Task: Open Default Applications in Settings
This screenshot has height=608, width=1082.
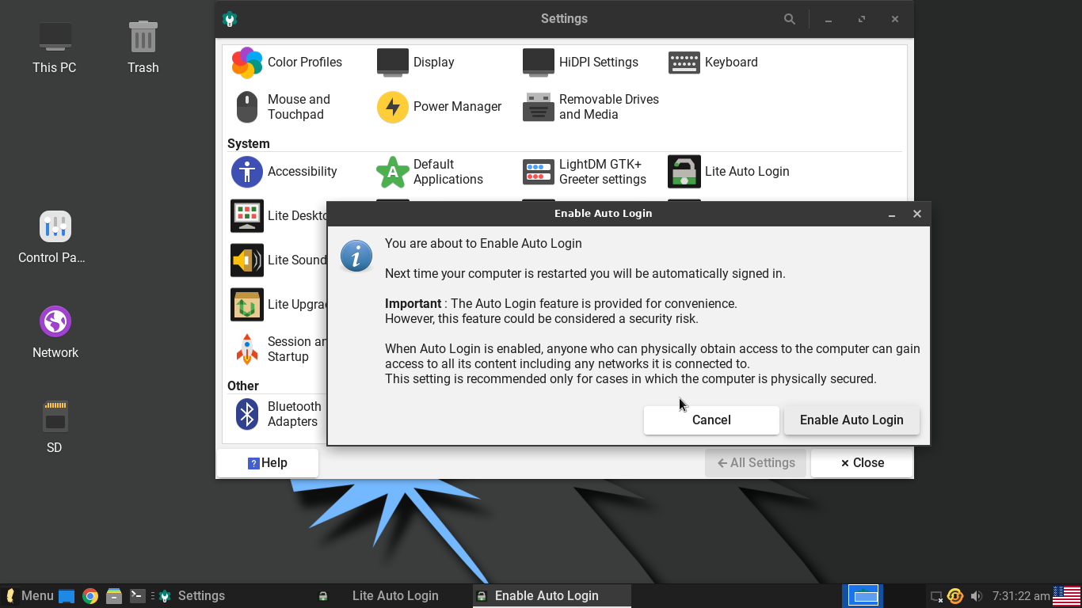Action: (430, 172)
